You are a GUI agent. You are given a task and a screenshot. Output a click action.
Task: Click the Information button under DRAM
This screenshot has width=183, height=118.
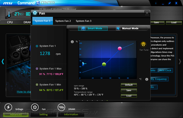(x=71, y=114)
